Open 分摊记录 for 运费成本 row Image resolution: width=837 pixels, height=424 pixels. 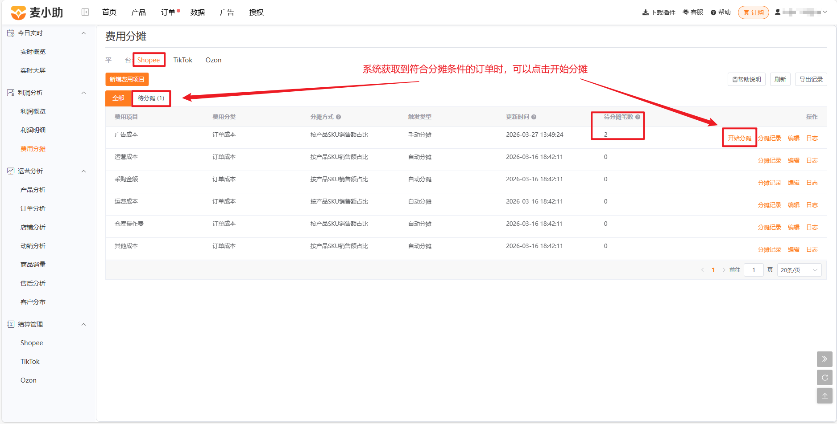[770, 205]
